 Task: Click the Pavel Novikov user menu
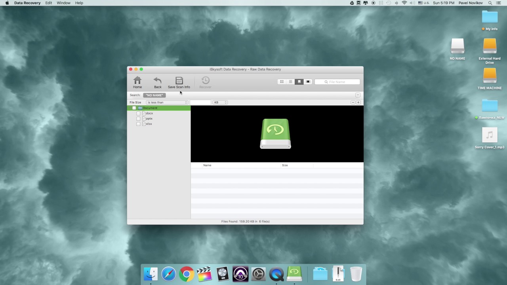(x=471, y=3)
